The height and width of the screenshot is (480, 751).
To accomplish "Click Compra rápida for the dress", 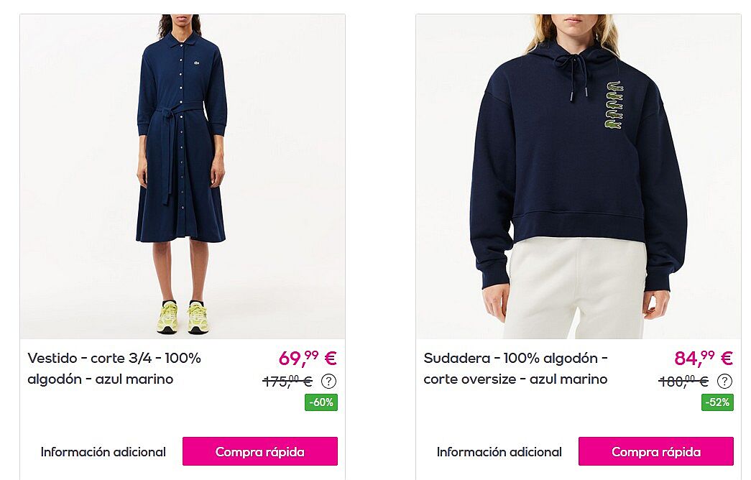I will pyautogui.click(x=260, y=451).
